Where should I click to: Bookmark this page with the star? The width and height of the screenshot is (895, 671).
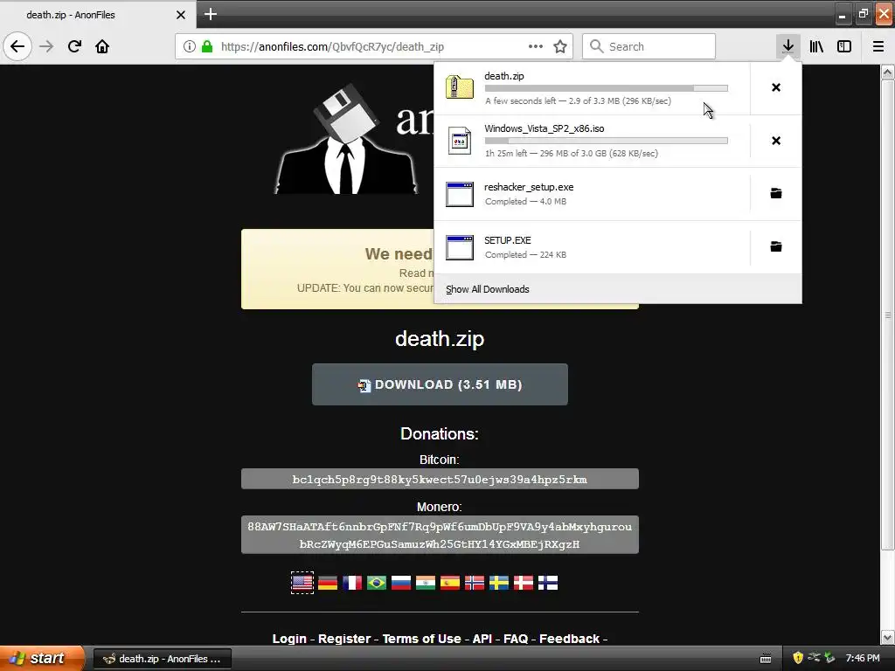click(560, 46)
